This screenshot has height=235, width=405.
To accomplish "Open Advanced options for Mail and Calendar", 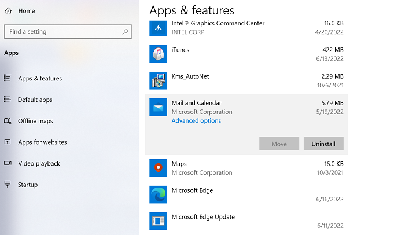I will click(196, 121).
